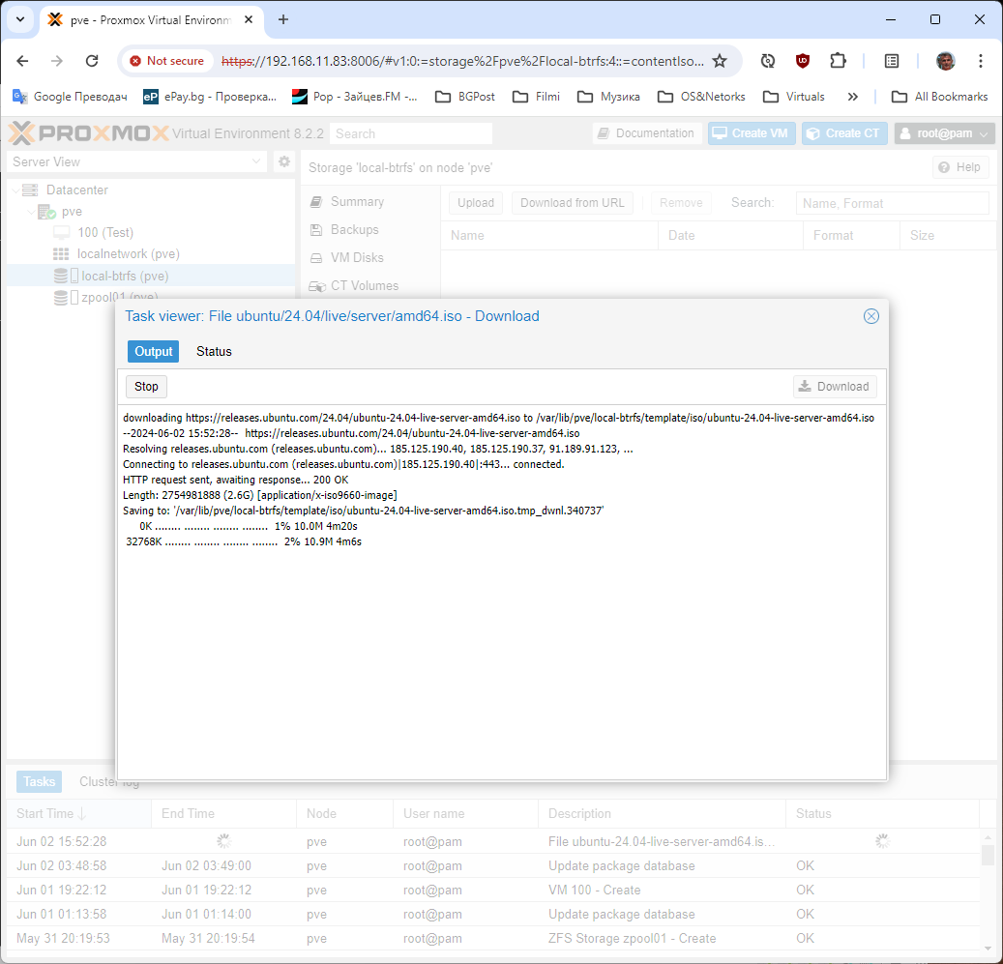Open All Bookmarks folder
Image resolution: width=1003 pixels, height=964 pixels.
[x=940, y=97]
